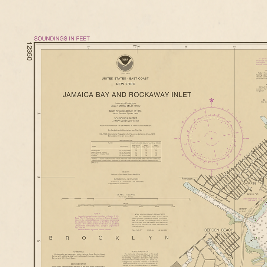Screen dimensions: 267x267
Task: Click the tall stack circle symbol
Action: coord(264,100)
